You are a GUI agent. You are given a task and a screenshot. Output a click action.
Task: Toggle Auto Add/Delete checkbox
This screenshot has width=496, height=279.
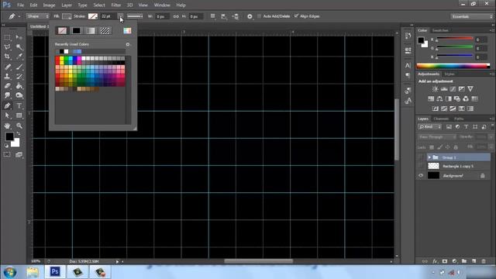[260, 16]
